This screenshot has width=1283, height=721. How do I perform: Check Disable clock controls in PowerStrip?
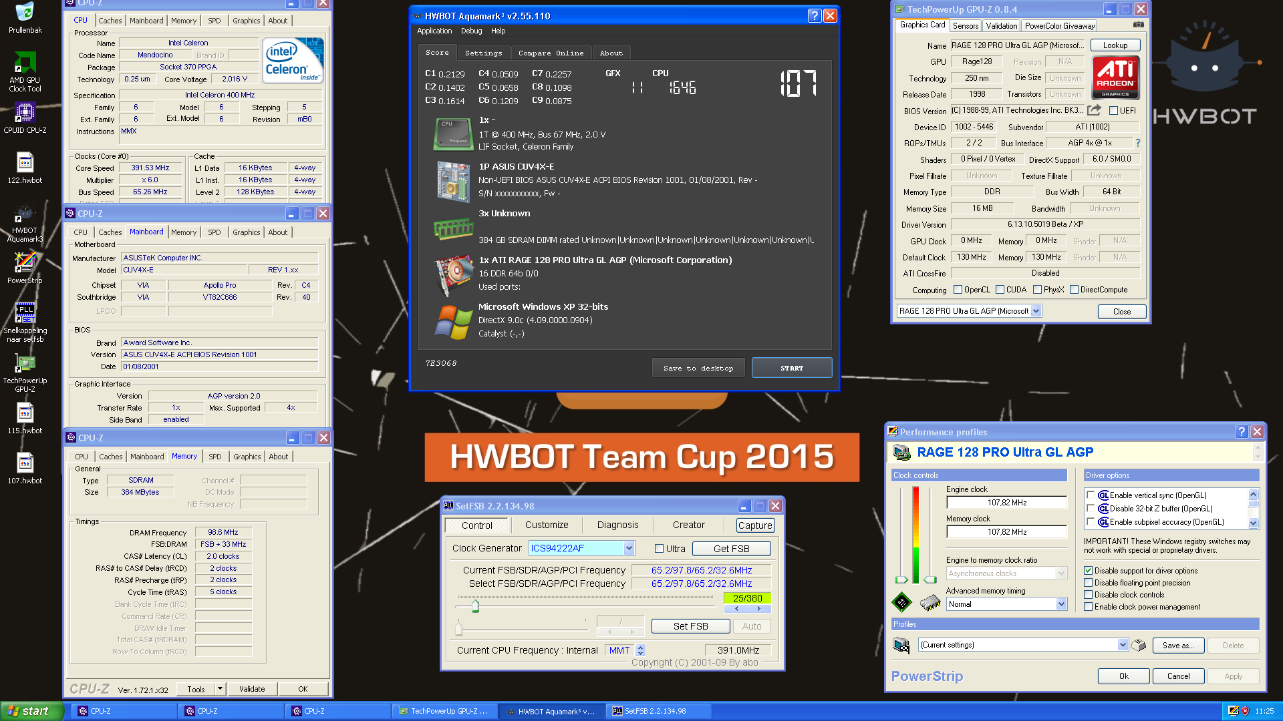point(1088,595)
